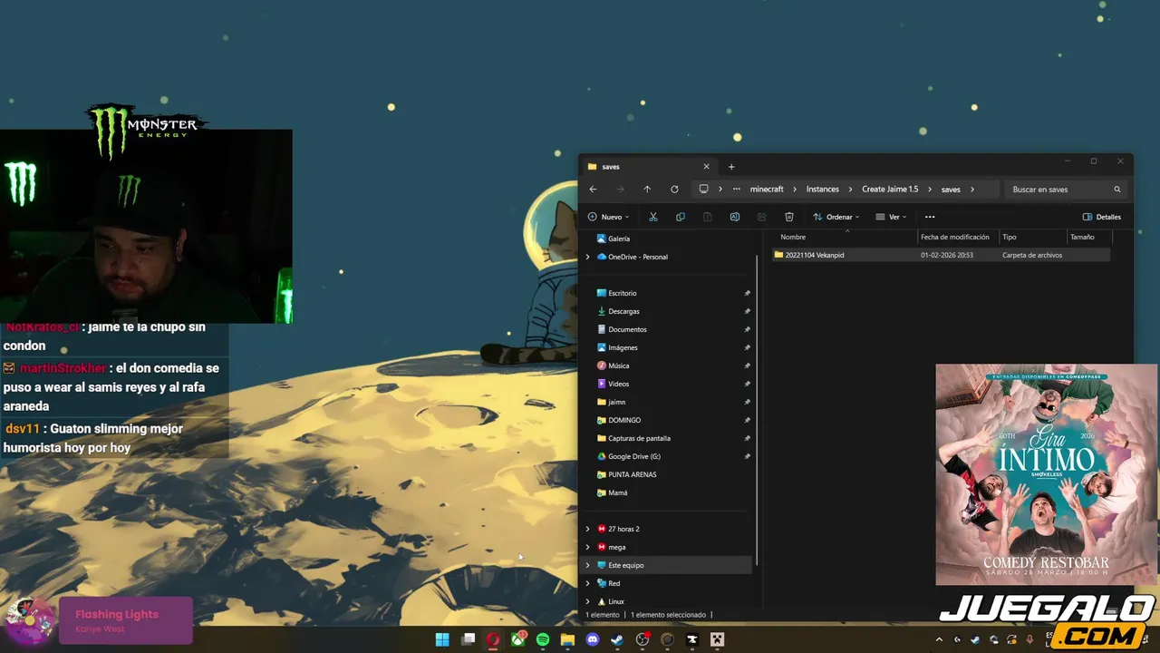Expand the Red network node
The height and width of the screenshot is (653, 1160).
tap(587, 583)
